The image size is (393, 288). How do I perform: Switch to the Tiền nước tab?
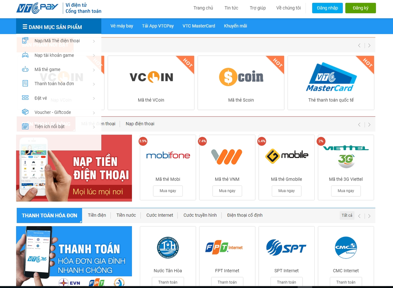point(126,215)
